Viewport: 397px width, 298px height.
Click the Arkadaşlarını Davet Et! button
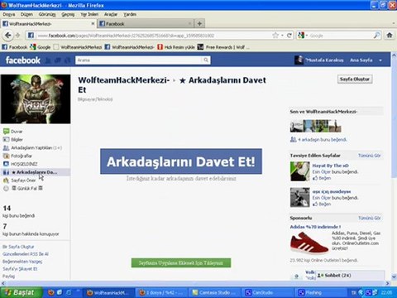tap(181, 161)
